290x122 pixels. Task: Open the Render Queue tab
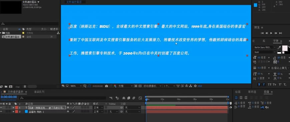pyautogui.click(x=39, y=92)
